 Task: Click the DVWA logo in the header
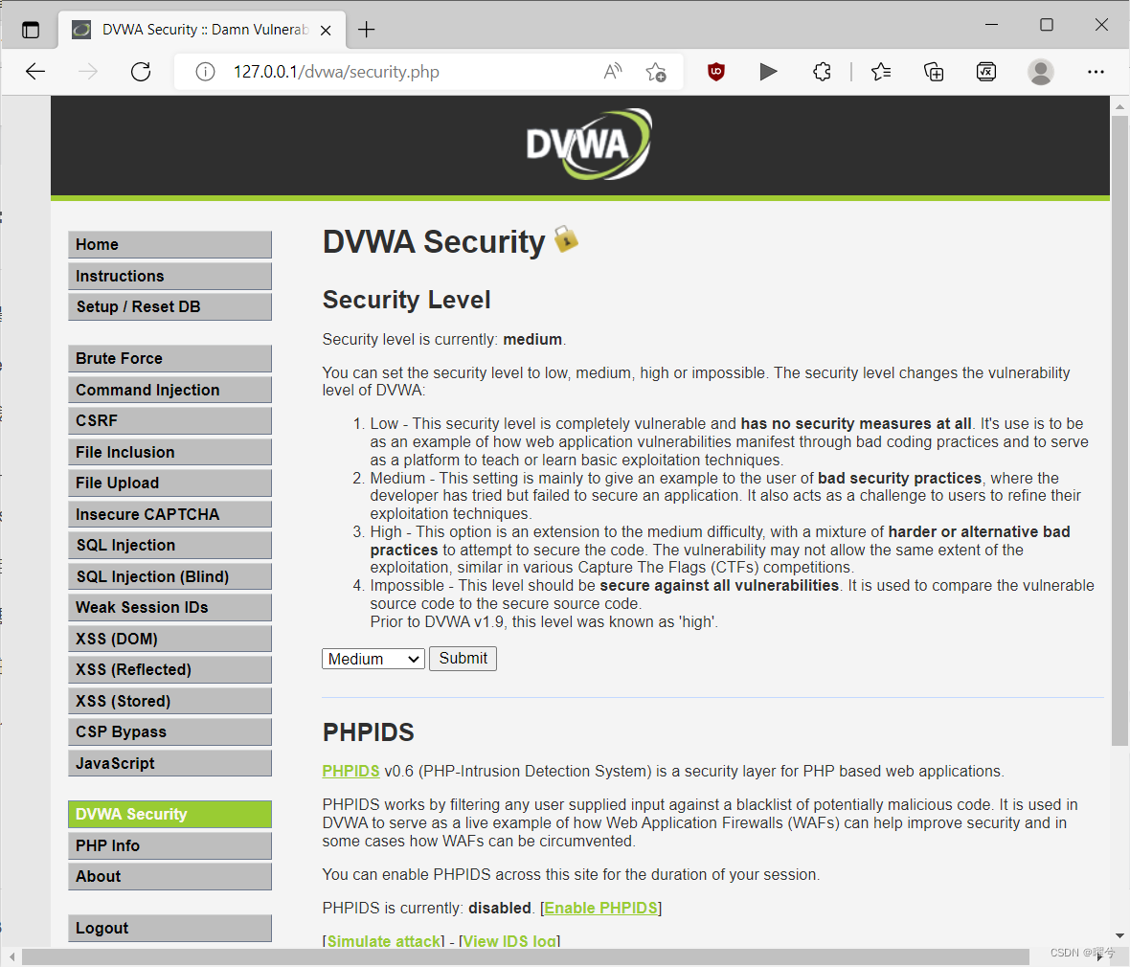click(589, 145)
